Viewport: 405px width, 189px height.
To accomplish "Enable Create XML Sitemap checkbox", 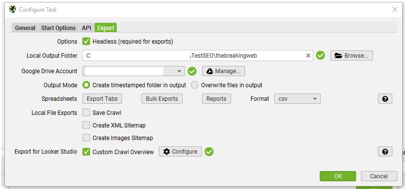I will point(86,126).
